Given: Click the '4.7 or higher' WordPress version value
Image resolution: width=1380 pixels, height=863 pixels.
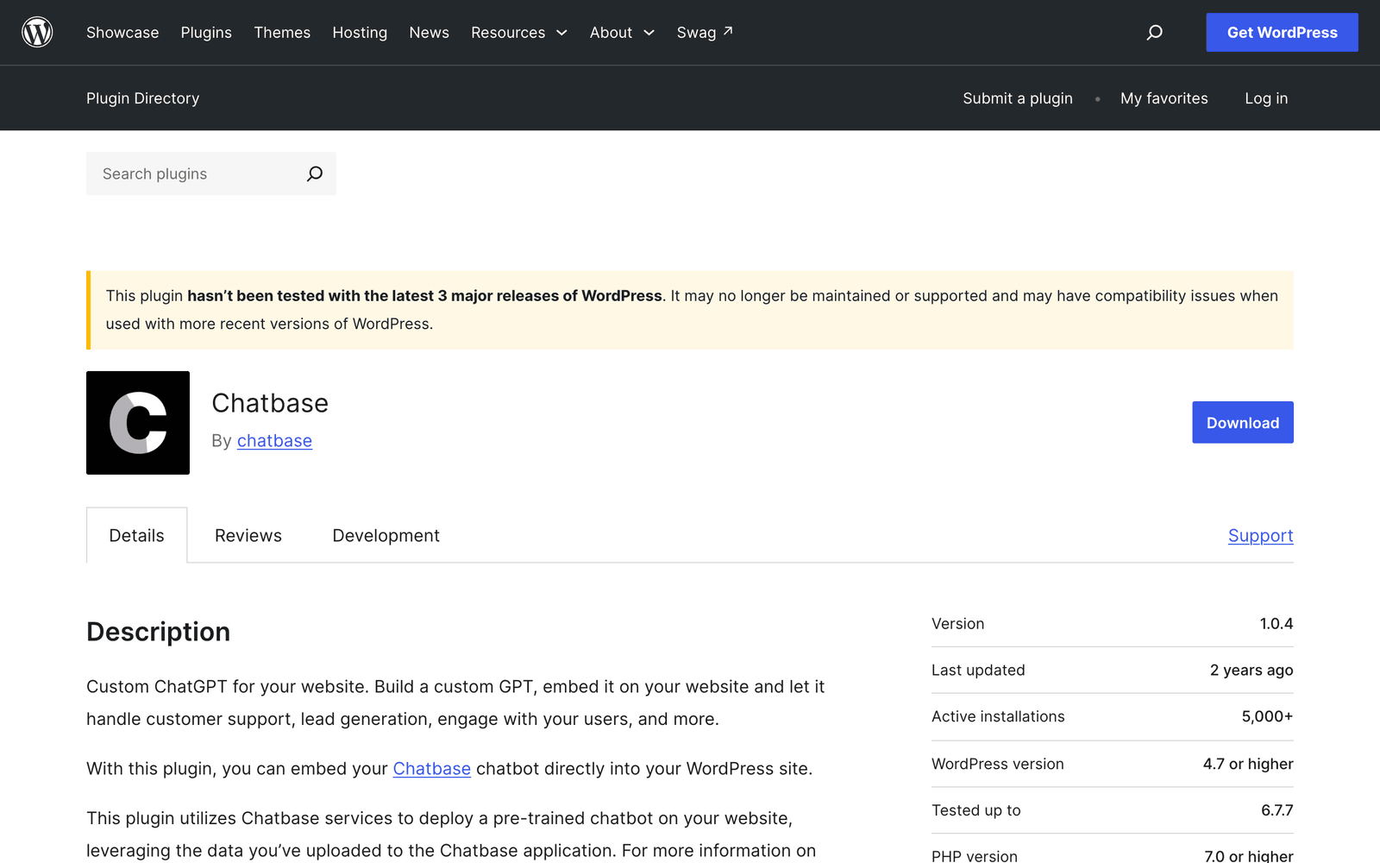Looking at the screenshot, I should click(x=1247, y=764).
